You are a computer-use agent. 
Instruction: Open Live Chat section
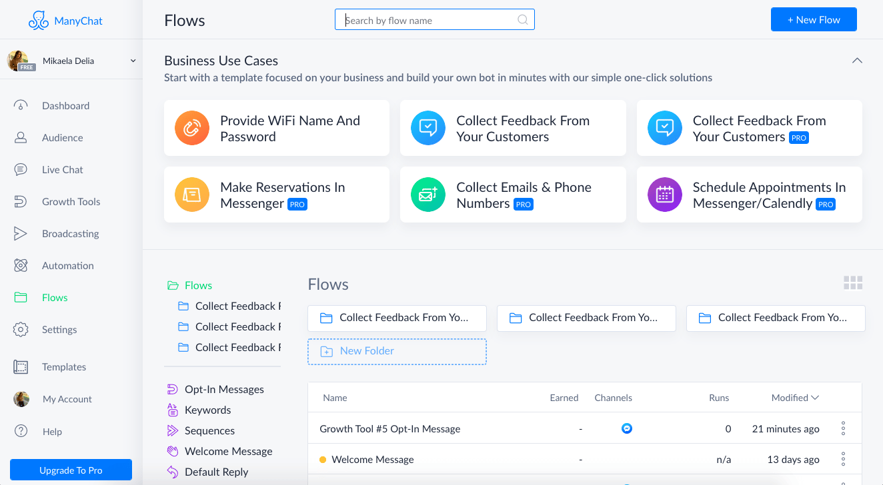62,169
